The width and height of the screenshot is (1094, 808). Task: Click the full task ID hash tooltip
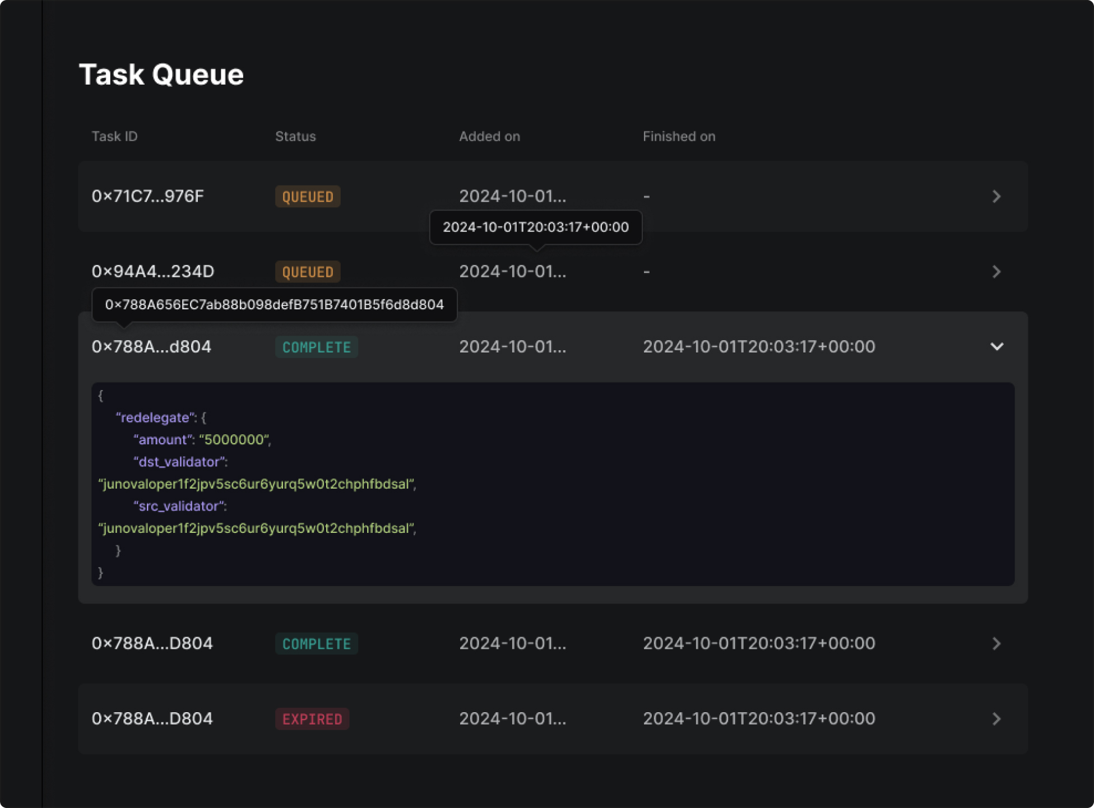274,305
